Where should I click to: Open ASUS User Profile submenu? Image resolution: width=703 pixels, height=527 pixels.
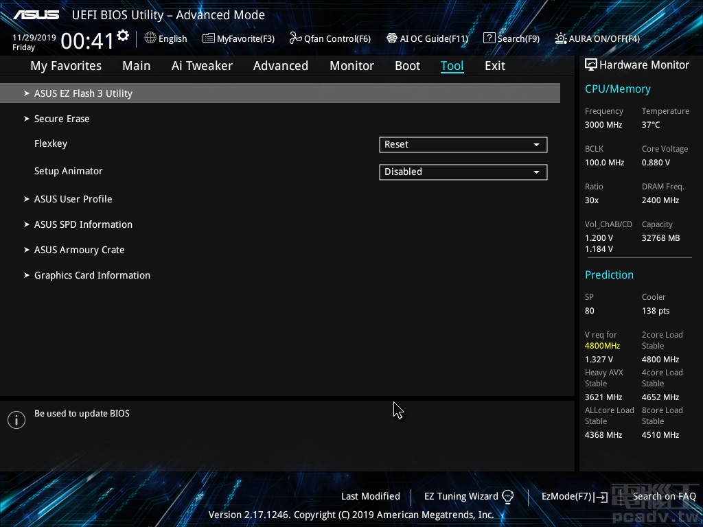(x=73, y=199)
